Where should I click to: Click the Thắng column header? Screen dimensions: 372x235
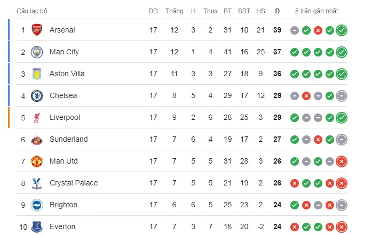click(174, 11)
